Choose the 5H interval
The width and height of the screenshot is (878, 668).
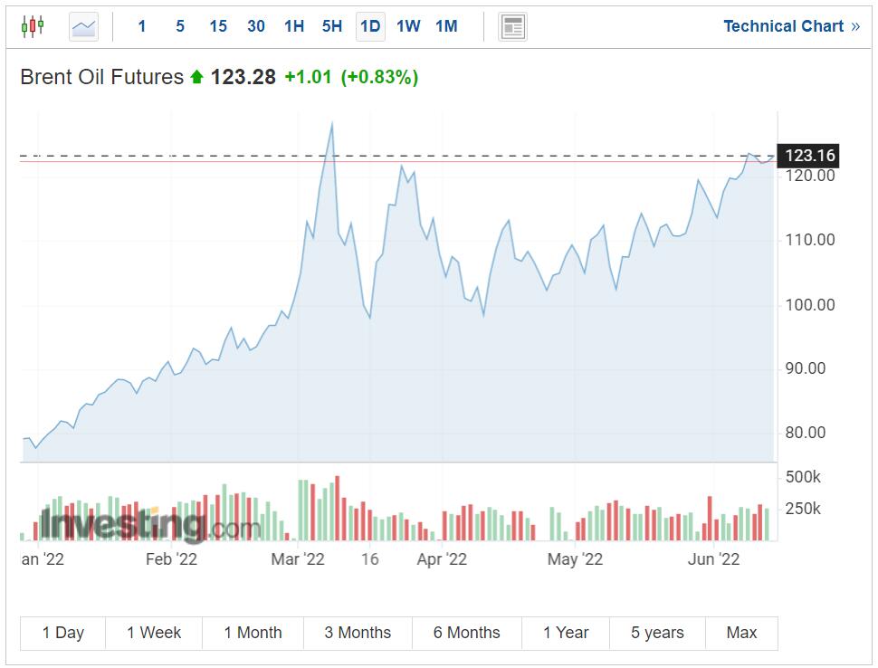tap(332, 26)
